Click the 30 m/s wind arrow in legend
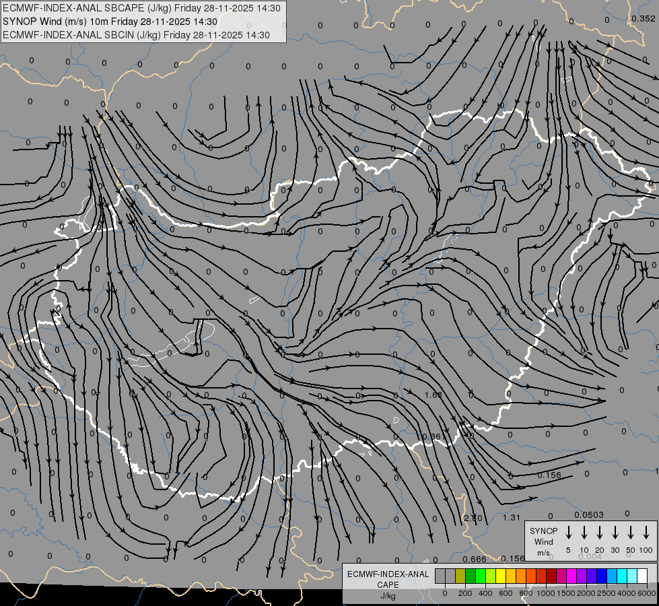This screenshot has height=606, width=659. [615, 532]
